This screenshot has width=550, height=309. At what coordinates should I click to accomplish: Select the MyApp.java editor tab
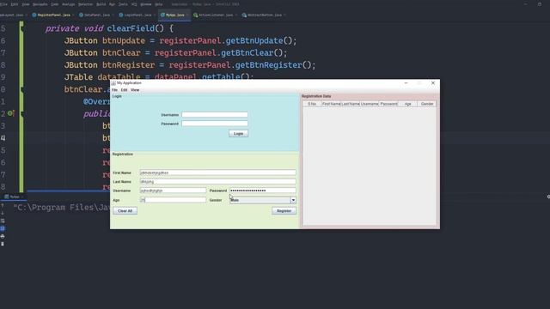[174, 15]
